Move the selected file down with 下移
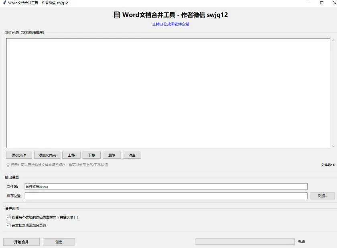This screenshot has height=248, width=337. pos(91,155)
